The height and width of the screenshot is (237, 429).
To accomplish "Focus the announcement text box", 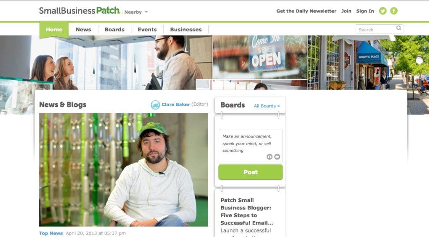I will 251,146.
